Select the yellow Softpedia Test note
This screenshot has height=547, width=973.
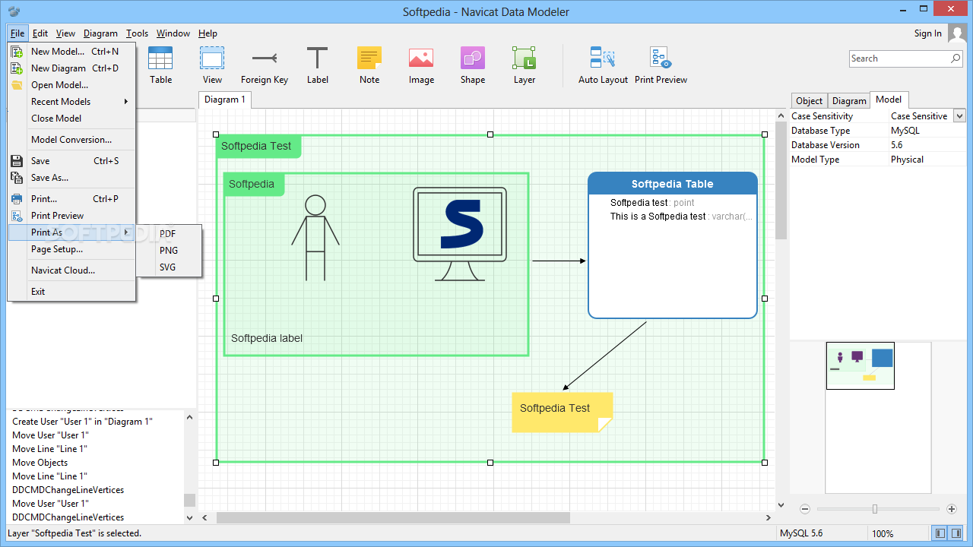click(562, 413)
